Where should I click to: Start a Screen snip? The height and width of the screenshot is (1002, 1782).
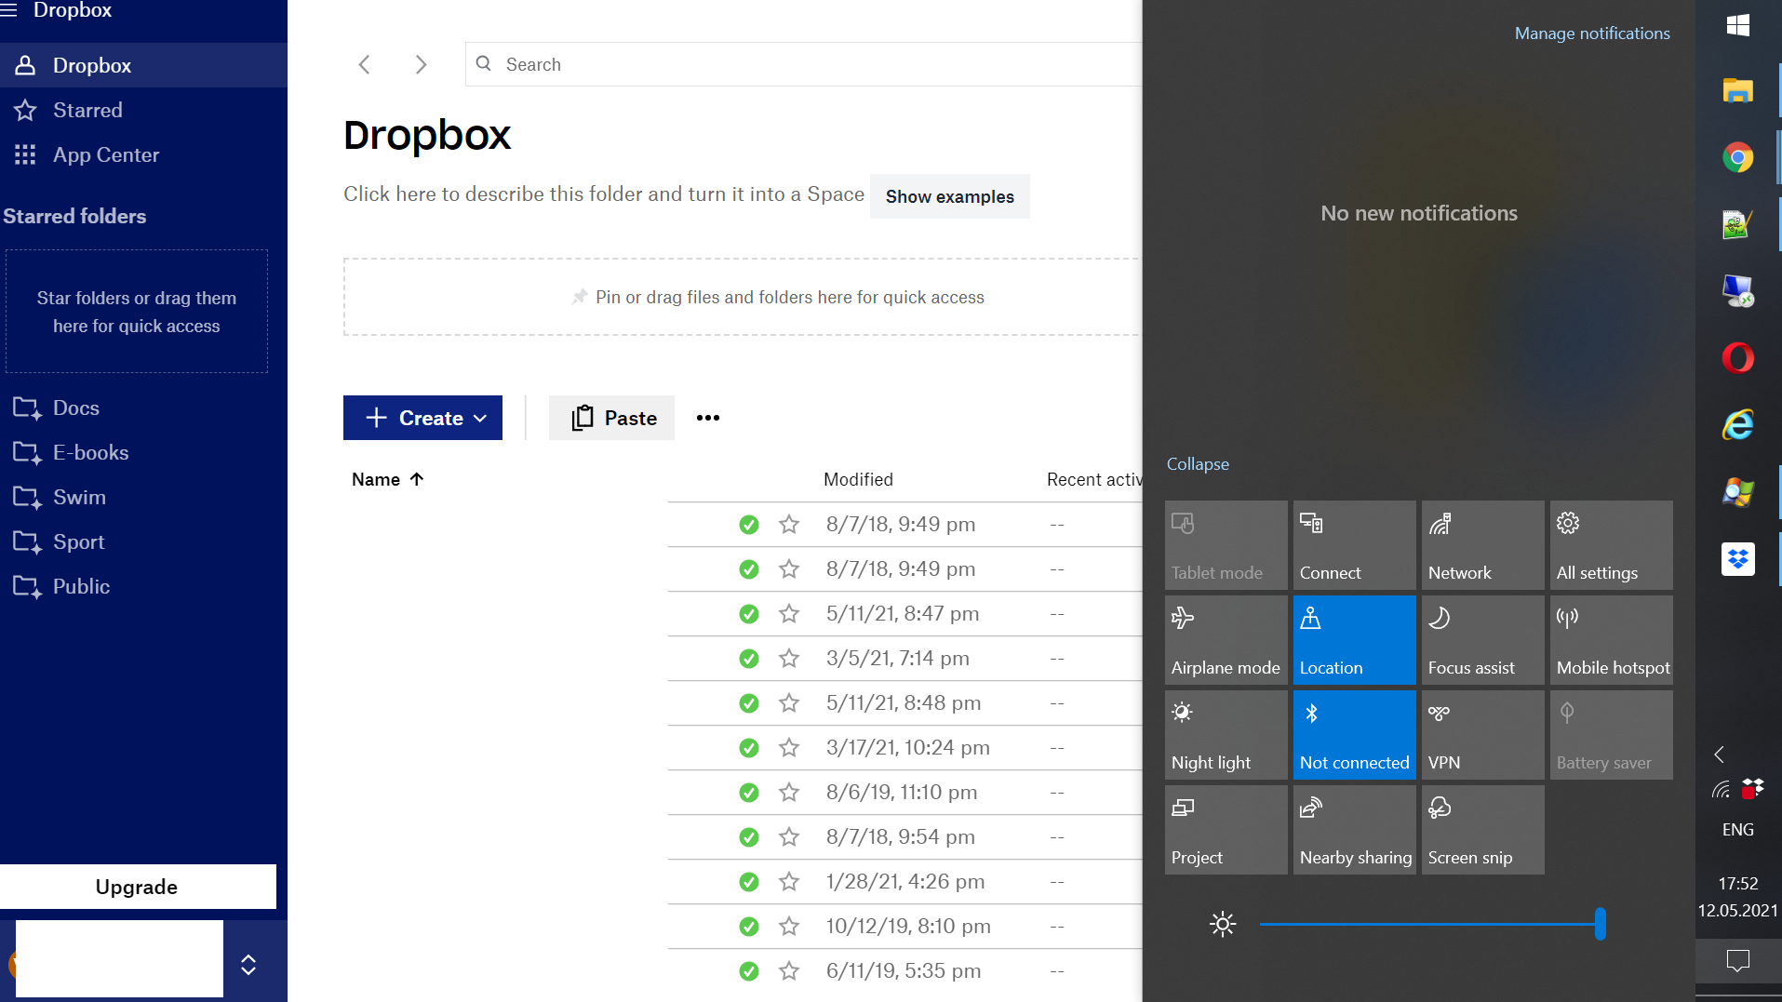(1482, 830)
